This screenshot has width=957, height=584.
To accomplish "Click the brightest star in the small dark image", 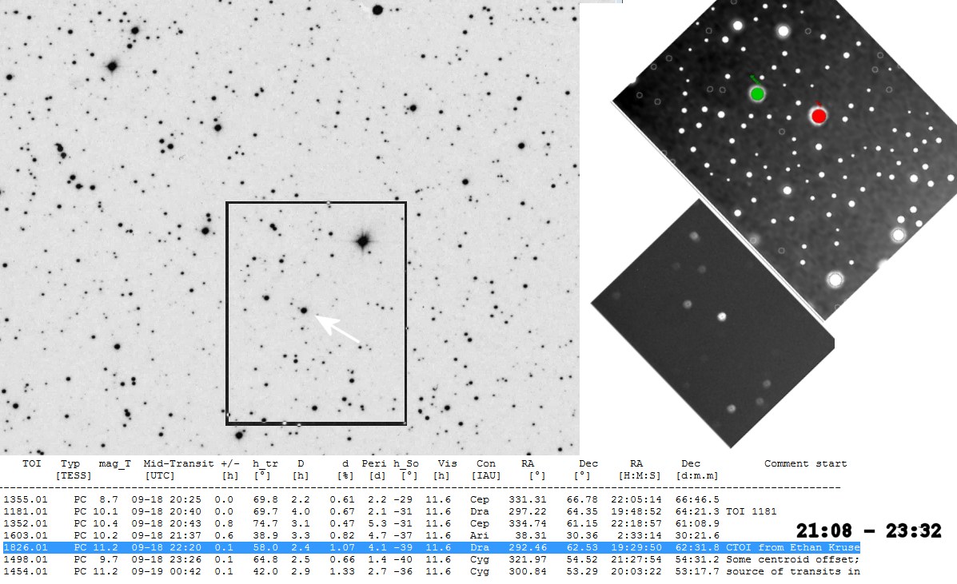I will click(x=721, y=316).
